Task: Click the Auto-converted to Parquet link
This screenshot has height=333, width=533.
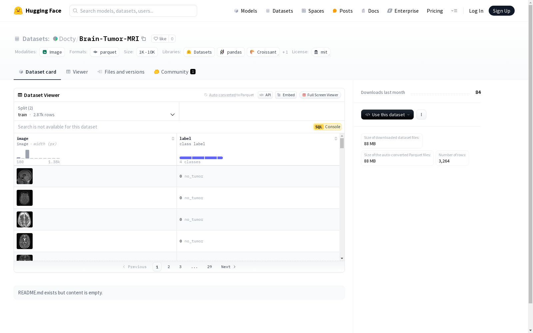Action: pos(222,95)
